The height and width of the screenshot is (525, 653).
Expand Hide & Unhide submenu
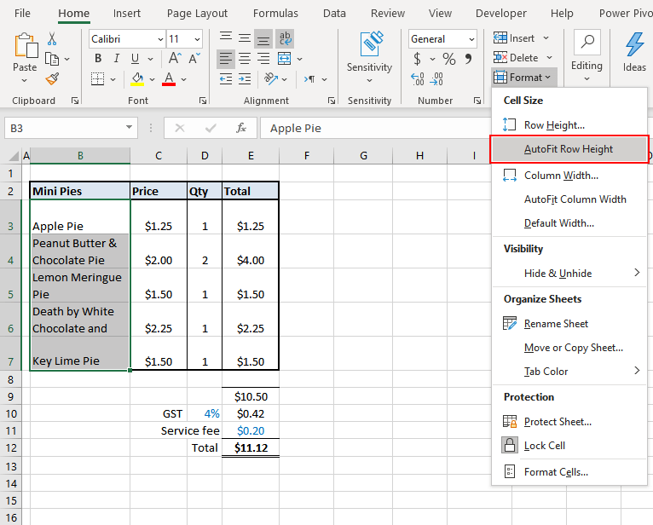(569, 273)
